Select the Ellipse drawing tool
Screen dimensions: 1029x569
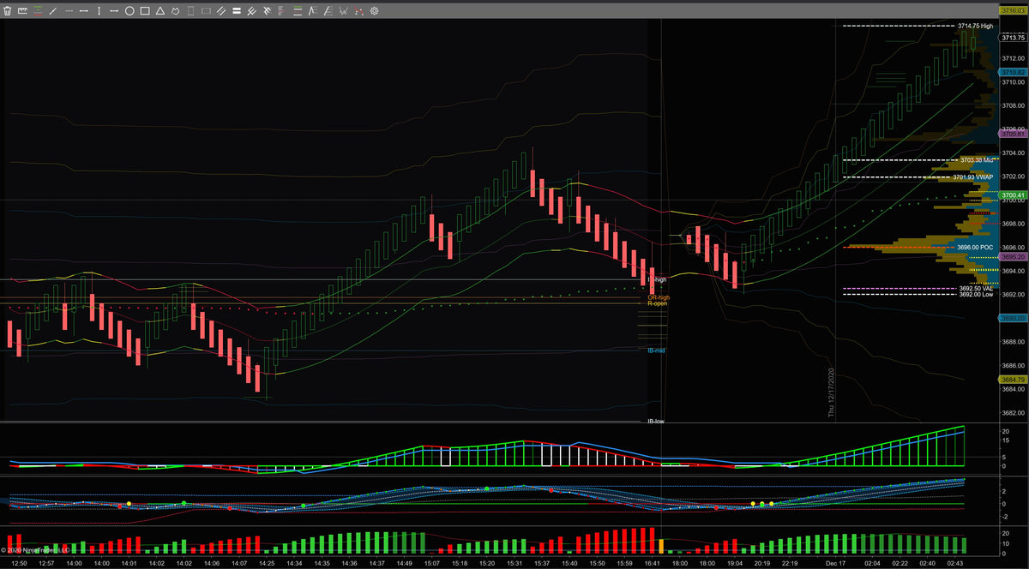(x=129, y=10)
